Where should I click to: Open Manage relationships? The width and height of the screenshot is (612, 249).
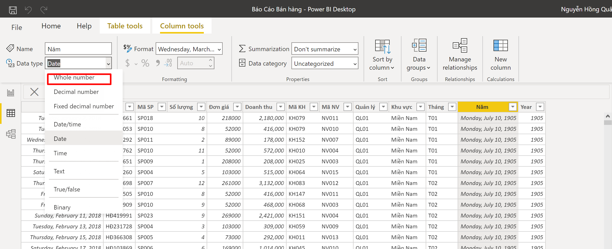point(460,55)
